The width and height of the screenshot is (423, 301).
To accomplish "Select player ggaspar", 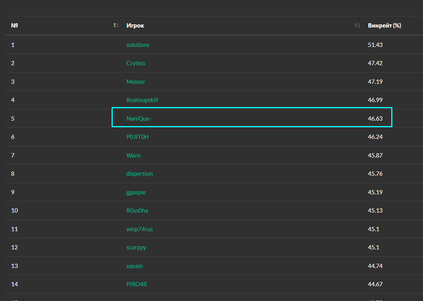I will point(136,192).
